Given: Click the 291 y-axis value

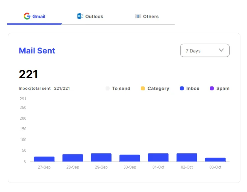Looking at the screenshot, I should point(23,99).
